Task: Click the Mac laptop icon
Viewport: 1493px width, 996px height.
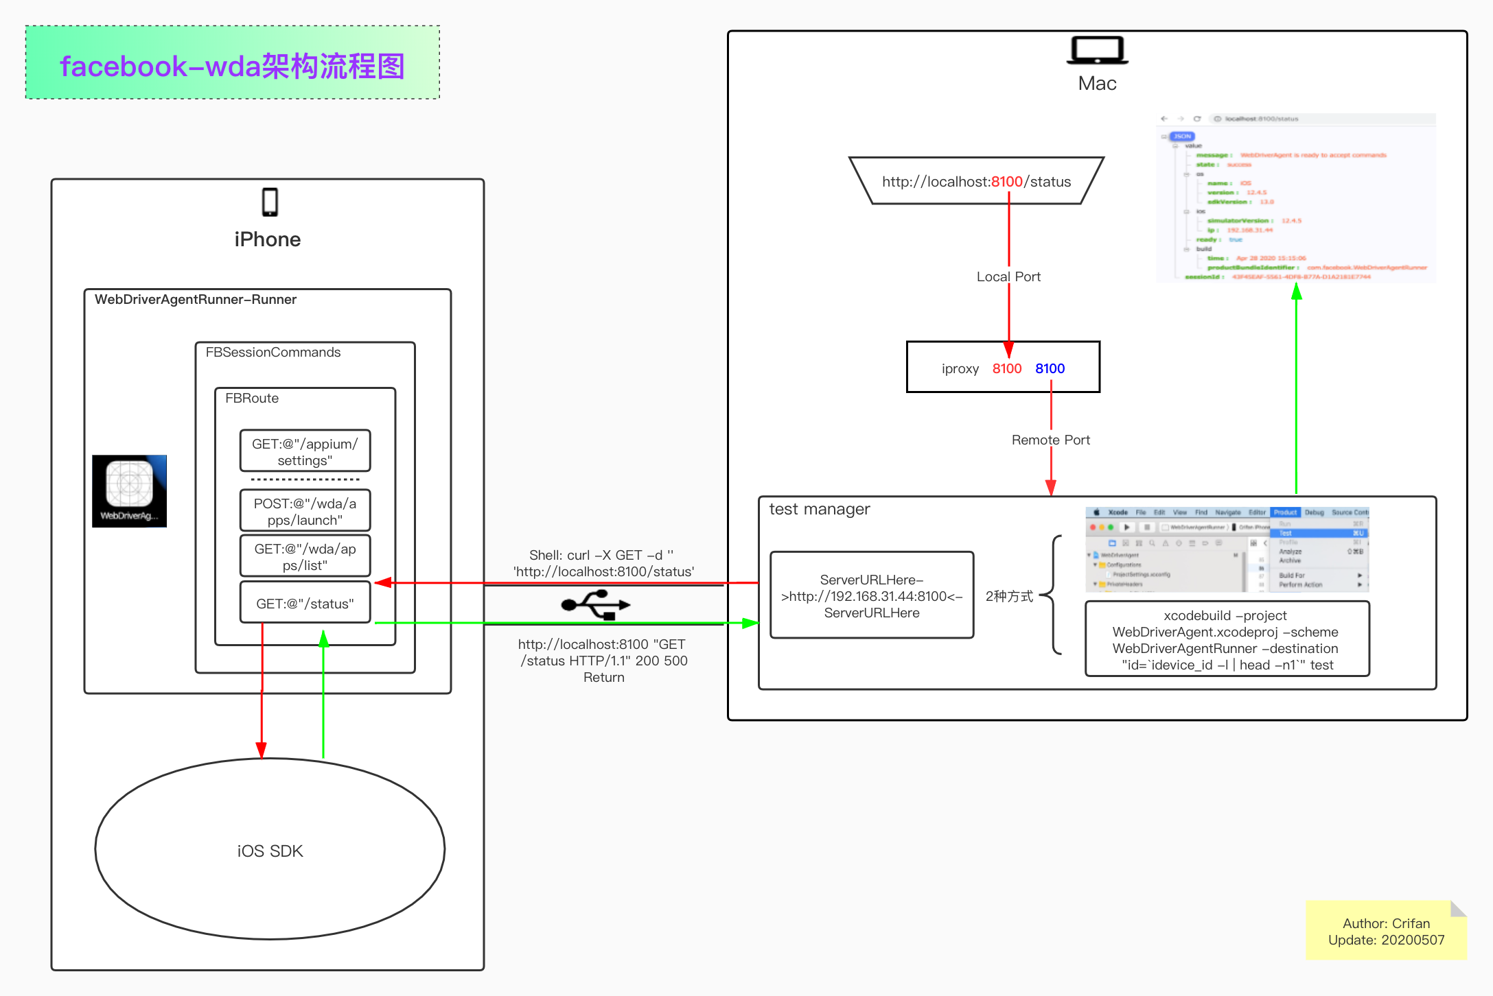Action: (x=1097, y=50)
